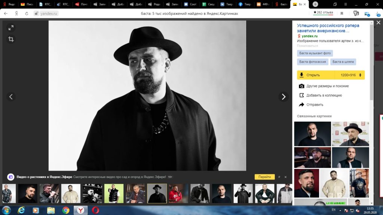
Task: Click Другие размеры и похожие
Action: point(327,86)
